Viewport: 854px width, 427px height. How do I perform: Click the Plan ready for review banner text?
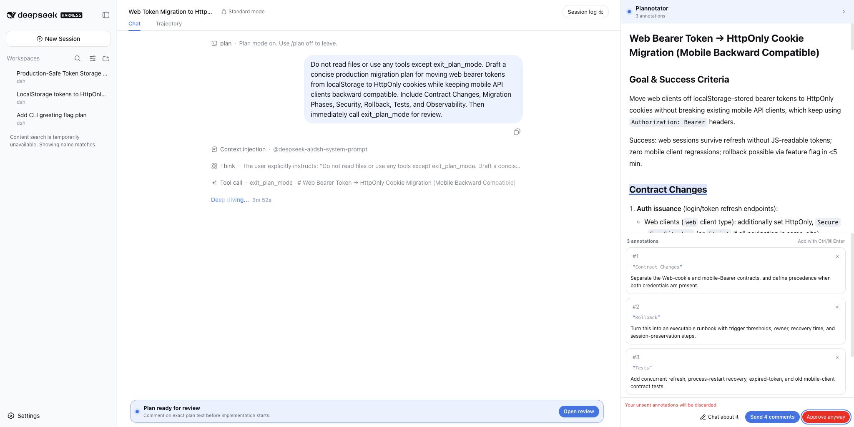(171, 408)
